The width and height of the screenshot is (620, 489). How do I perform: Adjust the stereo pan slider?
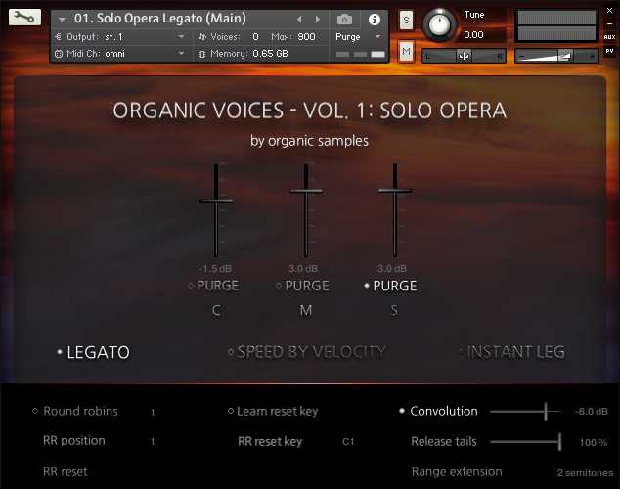tap(464, 56)
